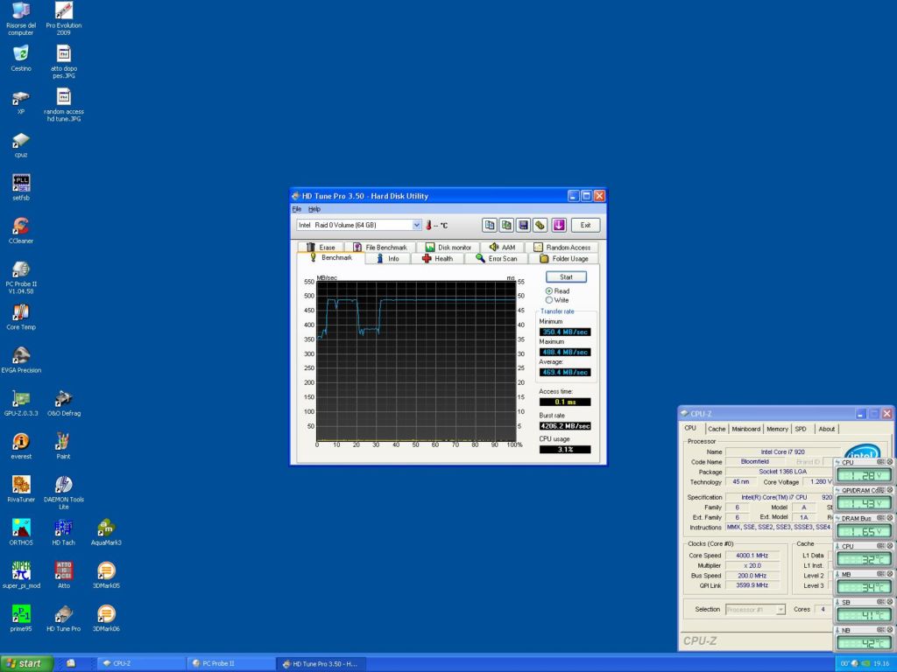Switch to the Info tab

[x=388, y=259]
